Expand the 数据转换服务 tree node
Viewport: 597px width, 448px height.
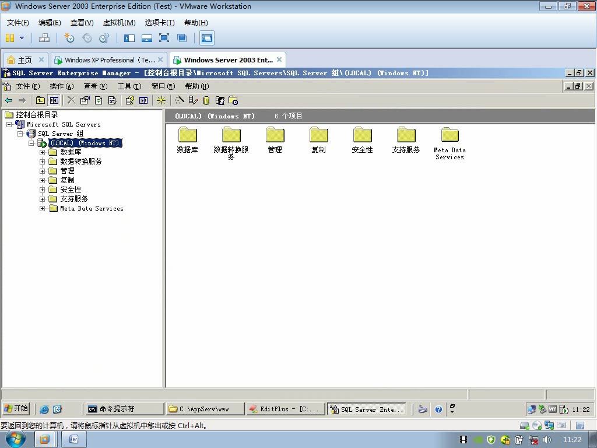[x=42, y=162]
